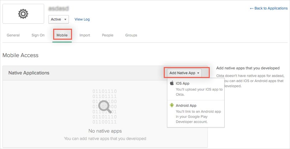This screenshot has height=149, width=290.
Task: Go to the Import tab
Action: coord(85,35)
